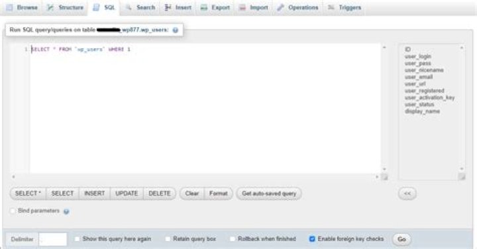477x249 pixels.
Task: Toggle the Bind parameters checkbox
Action: 12,211
